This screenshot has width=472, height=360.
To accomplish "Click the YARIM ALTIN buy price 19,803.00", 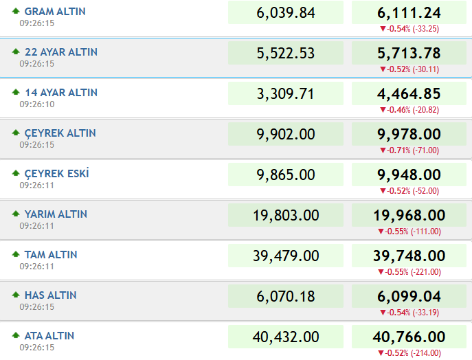I will click(x=286, y=215).
